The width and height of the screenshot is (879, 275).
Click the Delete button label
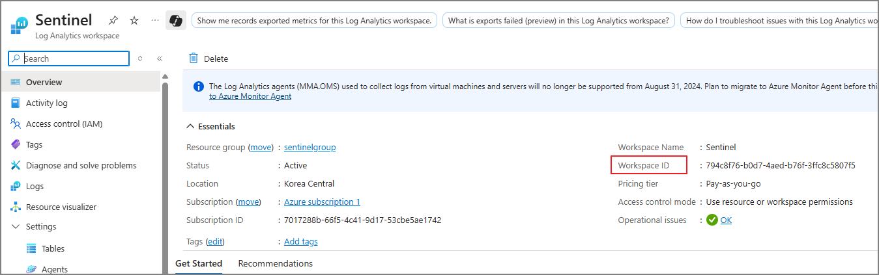(216, 59)
